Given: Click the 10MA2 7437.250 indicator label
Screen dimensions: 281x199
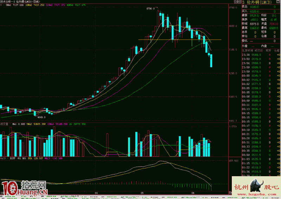Looking at the screenshot, I should (35, 5).
